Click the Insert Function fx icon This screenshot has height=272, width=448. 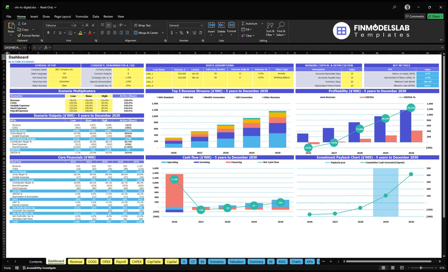46,47
